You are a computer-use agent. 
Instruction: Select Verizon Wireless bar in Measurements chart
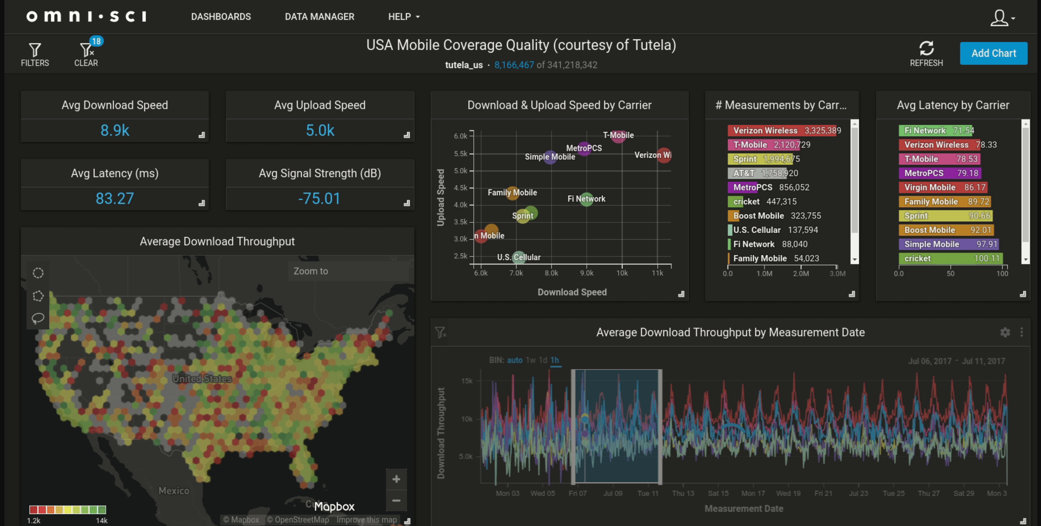[782, 131]
